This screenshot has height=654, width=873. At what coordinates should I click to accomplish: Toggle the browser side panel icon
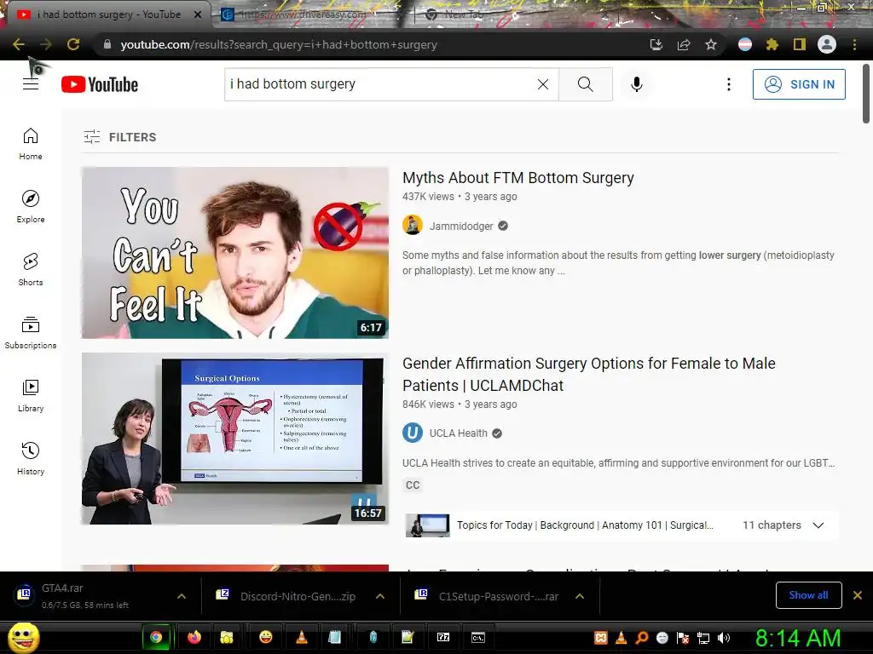[800, 44]
